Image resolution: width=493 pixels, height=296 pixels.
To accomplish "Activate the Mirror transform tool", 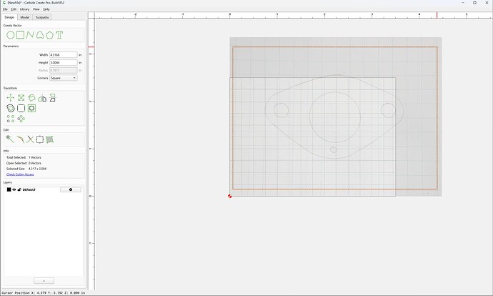I will coord(42,98).
